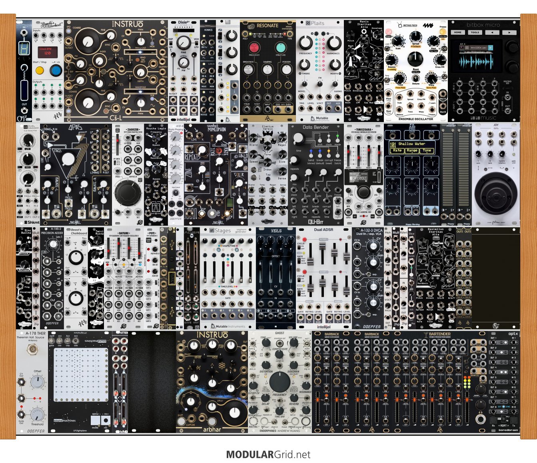Click the Offset knob on A-178 Theremin
This screenshot has width=537, height=463.
point(38,382)
